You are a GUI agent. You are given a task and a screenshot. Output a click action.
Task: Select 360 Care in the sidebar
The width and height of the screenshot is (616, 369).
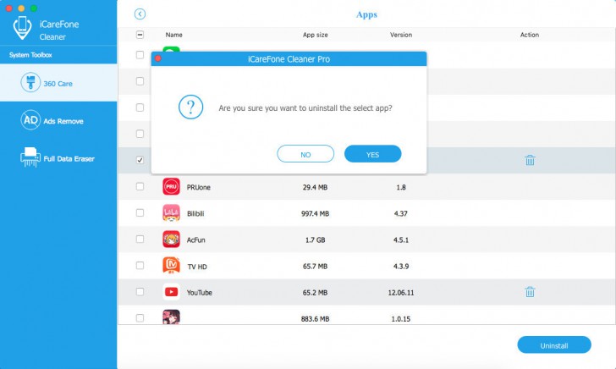tap(58, 83)
